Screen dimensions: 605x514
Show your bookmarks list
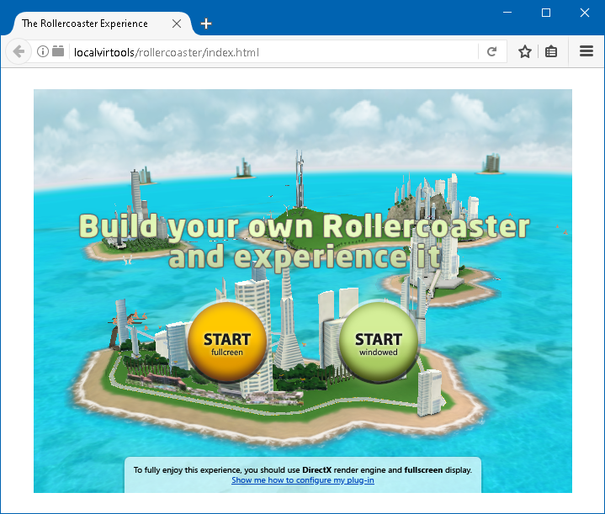tap(551, 51)
